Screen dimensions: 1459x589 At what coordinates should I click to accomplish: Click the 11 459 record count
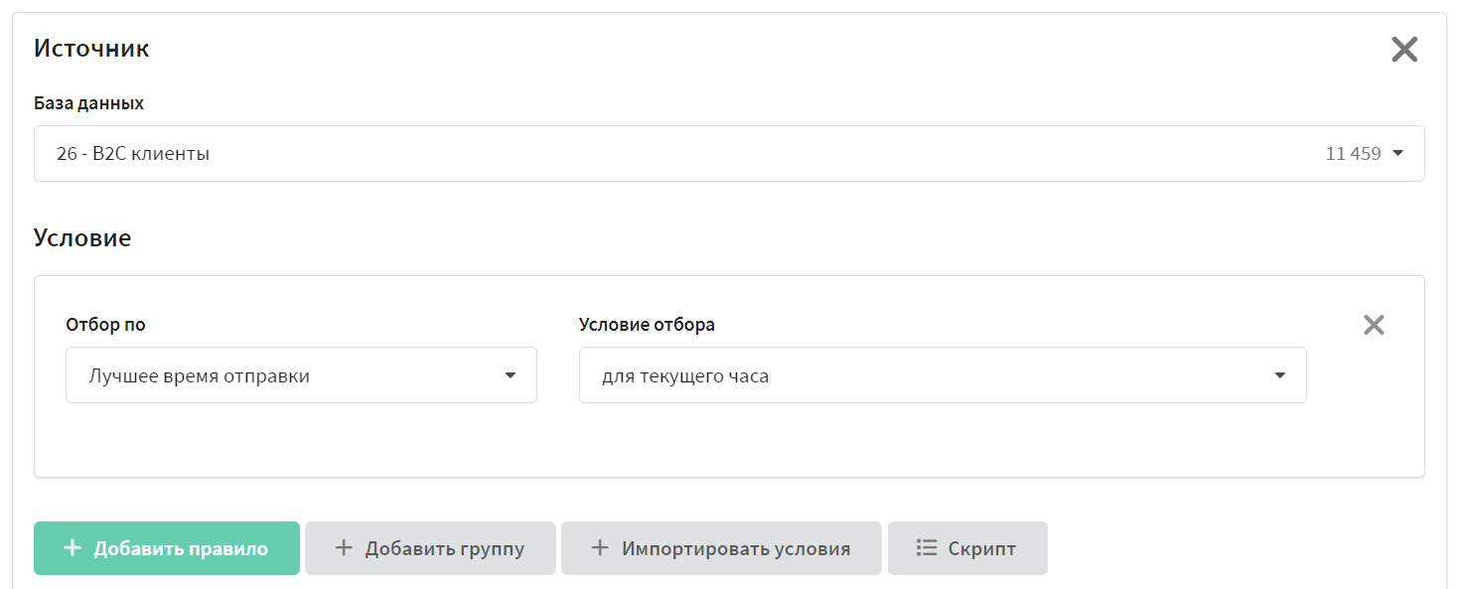[1353, 154]
